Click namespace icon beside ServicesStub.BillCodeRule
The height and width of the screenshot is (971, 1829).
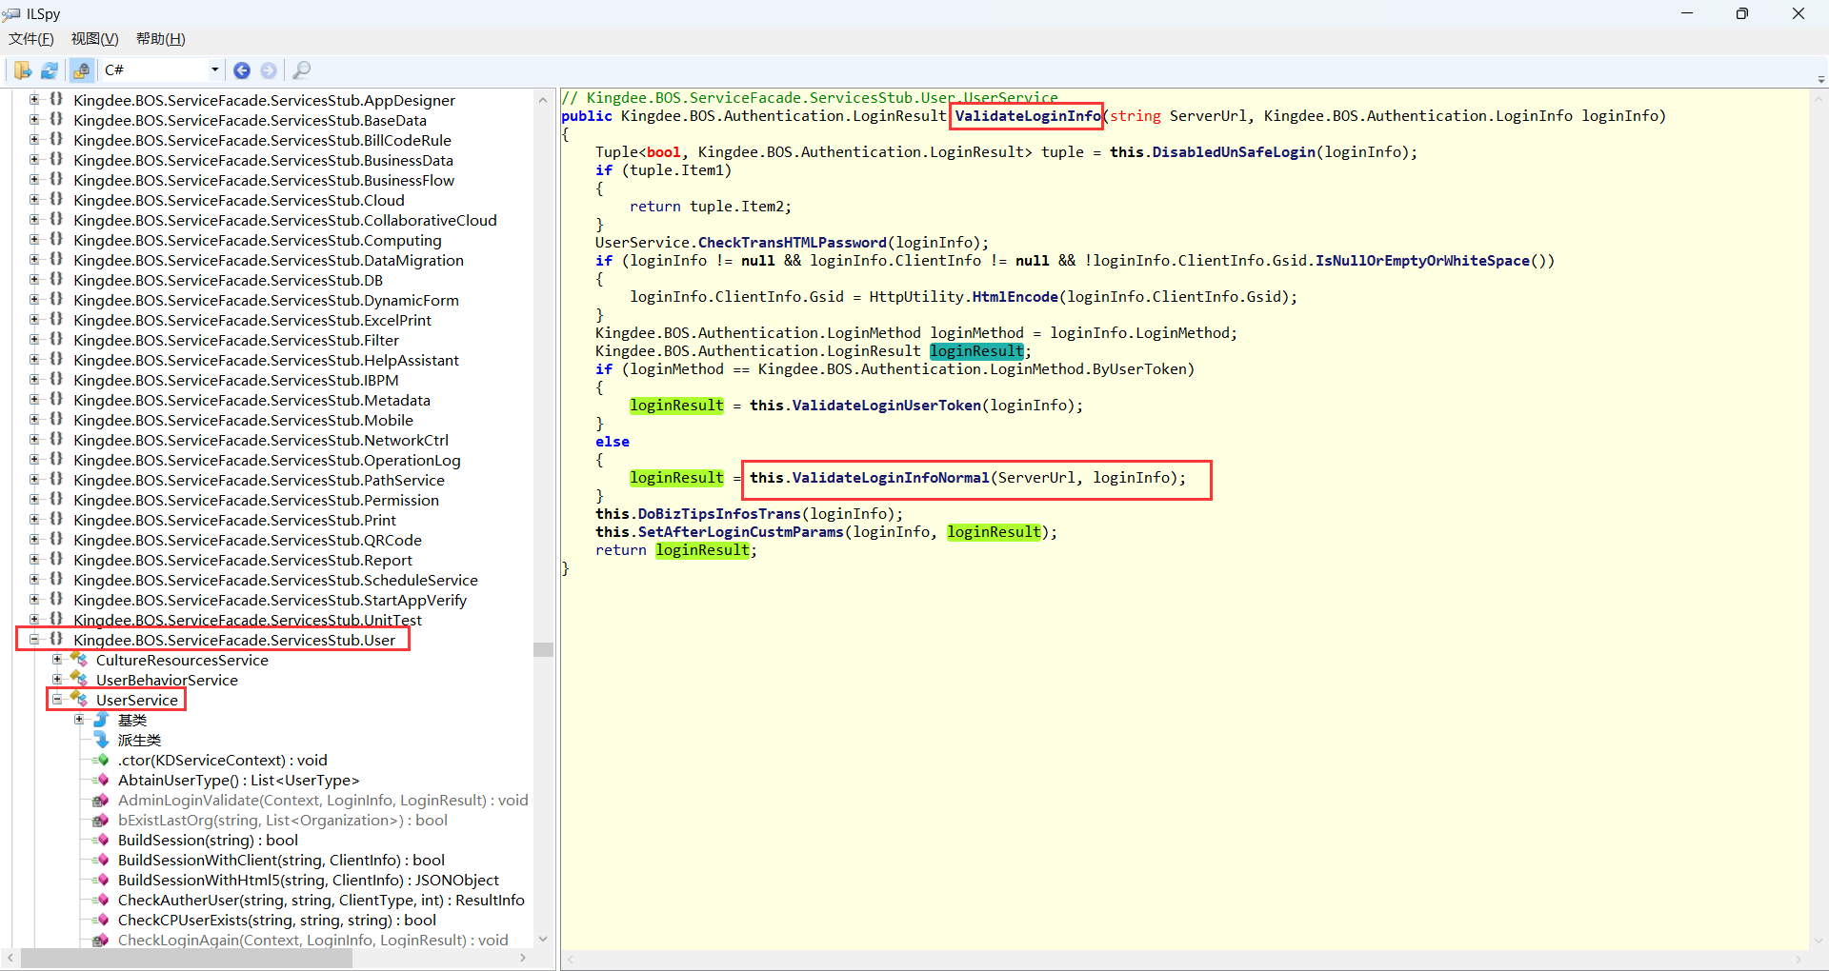[x=56, y=140]
